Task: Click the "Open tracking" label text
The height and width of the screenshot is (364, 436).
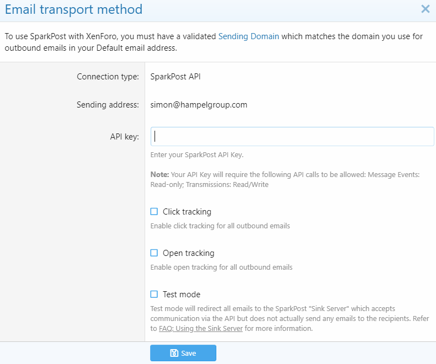Action: (x=188, y=253)
